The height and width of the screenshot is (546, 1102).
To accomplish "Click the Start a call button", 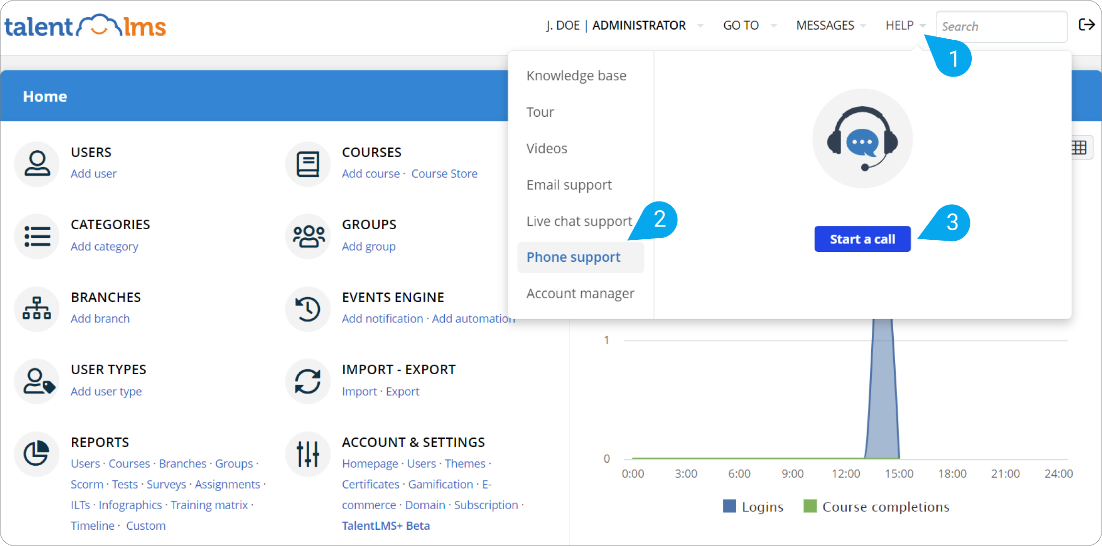I will coord(862,239).
